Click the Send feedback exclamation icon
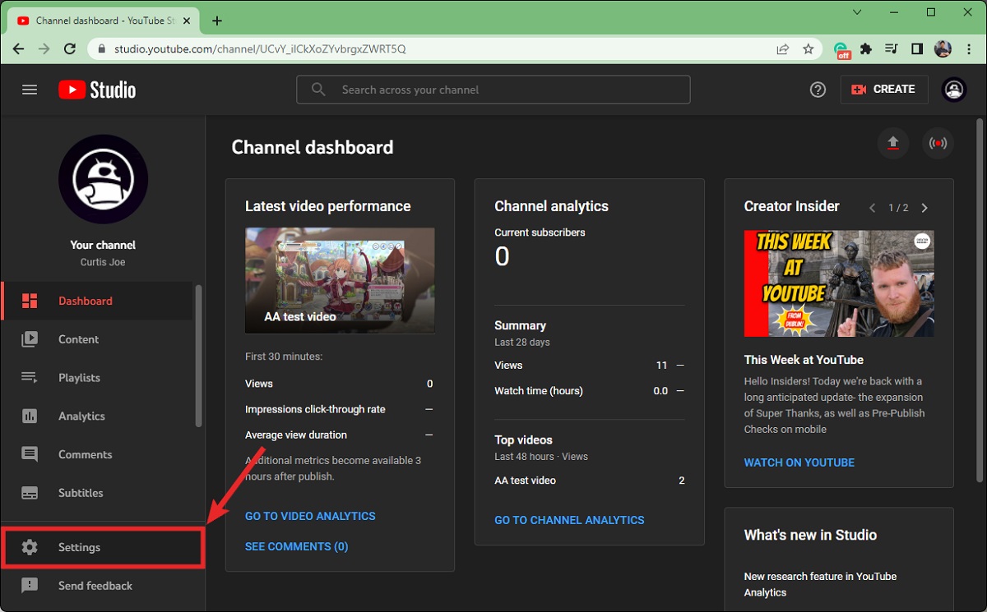The image size is (987, 612). 30,586
